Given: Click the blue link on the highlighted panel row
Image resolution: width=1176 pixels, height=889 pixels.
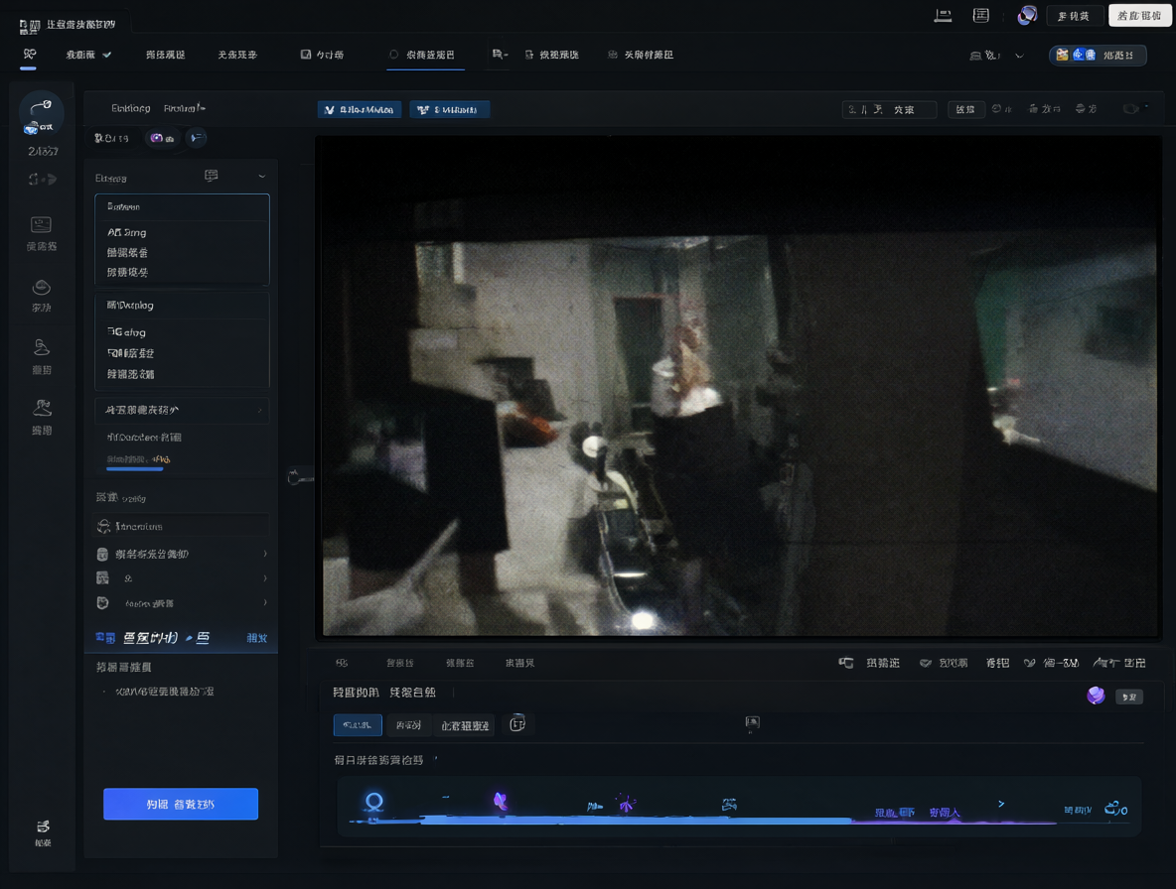Looking at the screenshot, I should 256,638.
